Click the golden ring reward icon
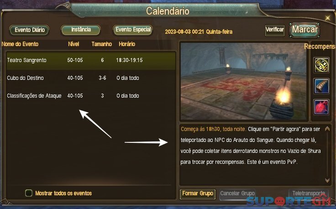336x209 pixels. pyautogui.click(x=321, y=65)
